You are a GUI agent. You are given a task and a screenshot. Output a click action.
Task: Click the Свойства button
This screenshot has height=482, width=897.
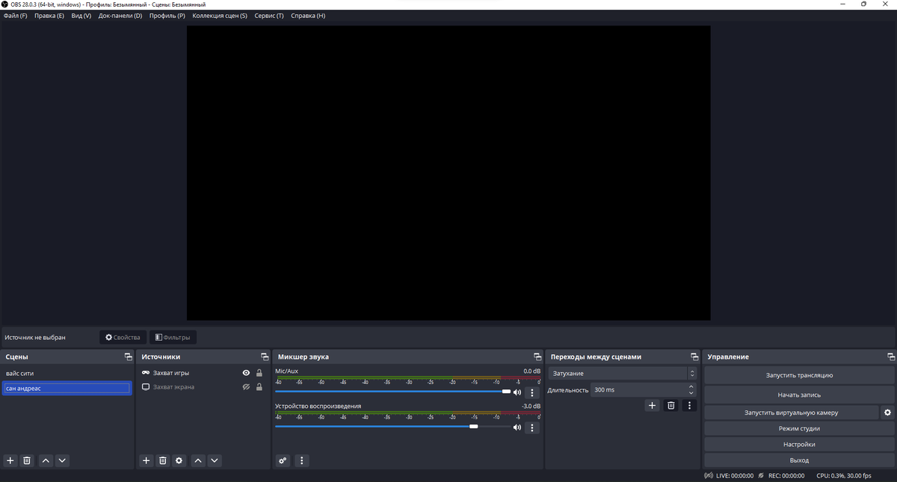pyautogui.click(x=123, y=337)
